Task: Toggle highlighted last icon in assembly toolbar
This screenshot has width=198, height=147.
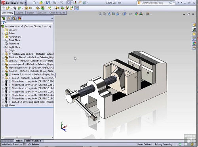Action: point(77,8)
